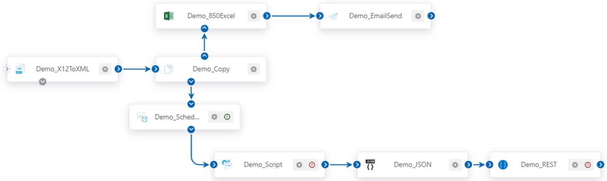Click the schedule icon on Demo_Sched...
This screenshot has width=607, height=181.
(x=142, y=117)
